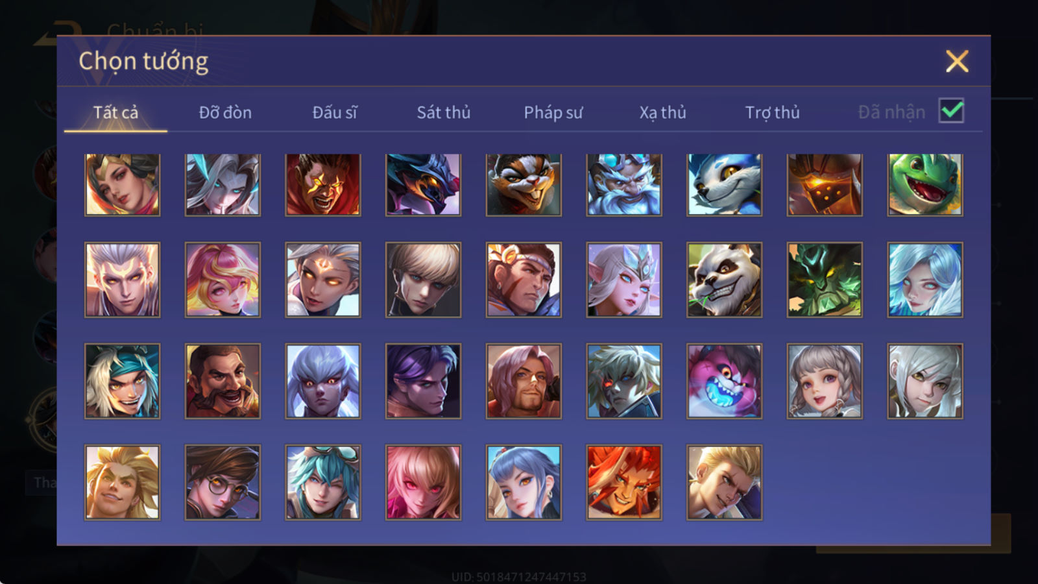
Task: Select the blue-and-white wolf hero portrait
Action: [x=725, y=184]
